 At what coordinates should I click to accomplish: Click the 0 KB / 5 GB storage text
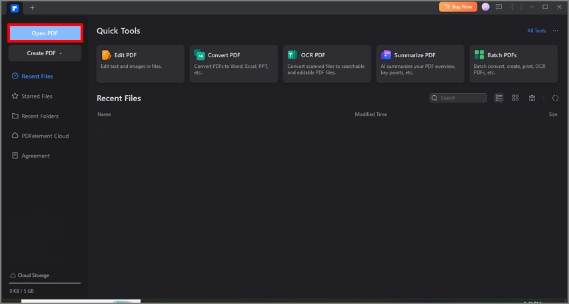pos(22,291)
